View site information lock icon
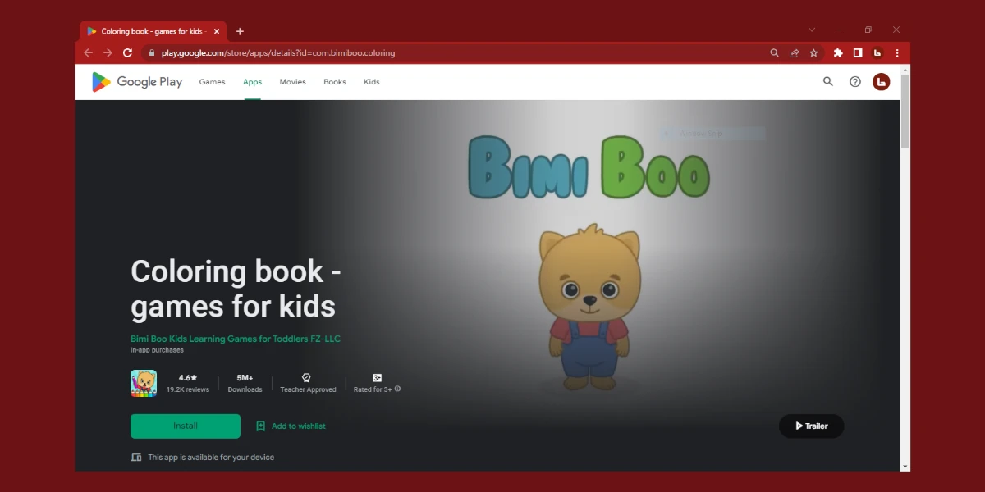 [x=151, y=52]
